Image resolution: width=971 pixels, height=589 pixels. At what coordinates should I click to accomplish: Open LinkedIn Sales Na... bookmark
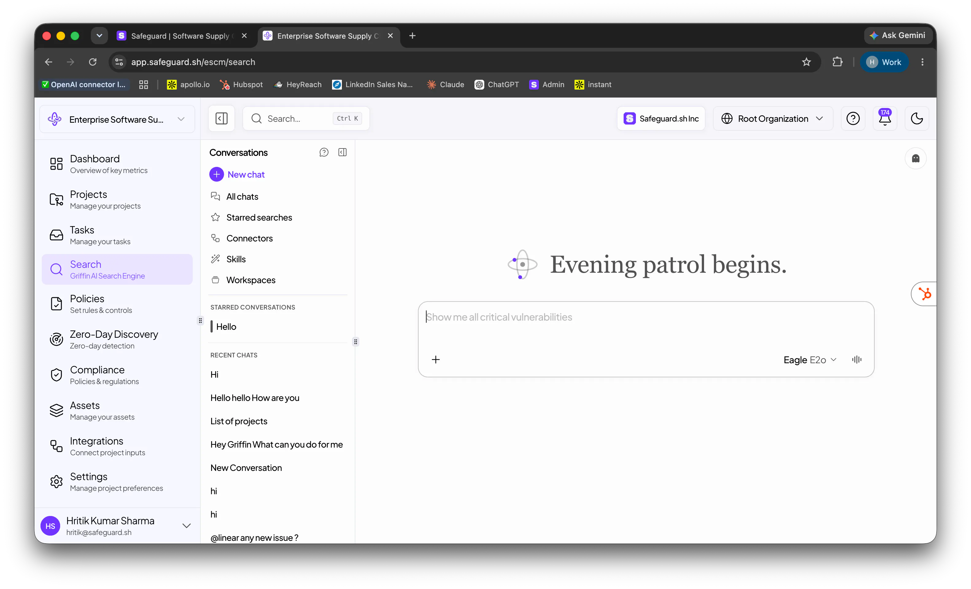click(372, 84)
